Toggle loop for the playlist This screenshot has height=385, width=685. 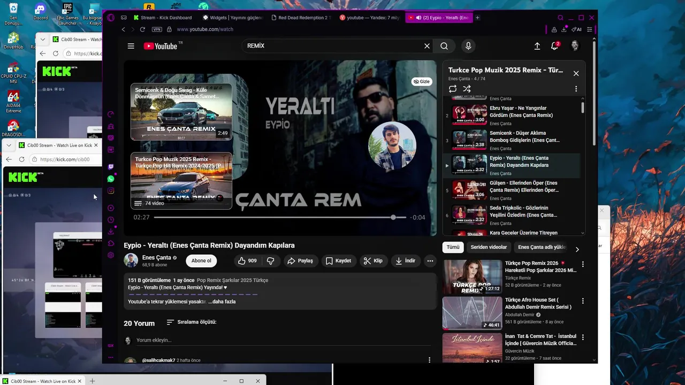pyautogui.click(x=453, y=89)
